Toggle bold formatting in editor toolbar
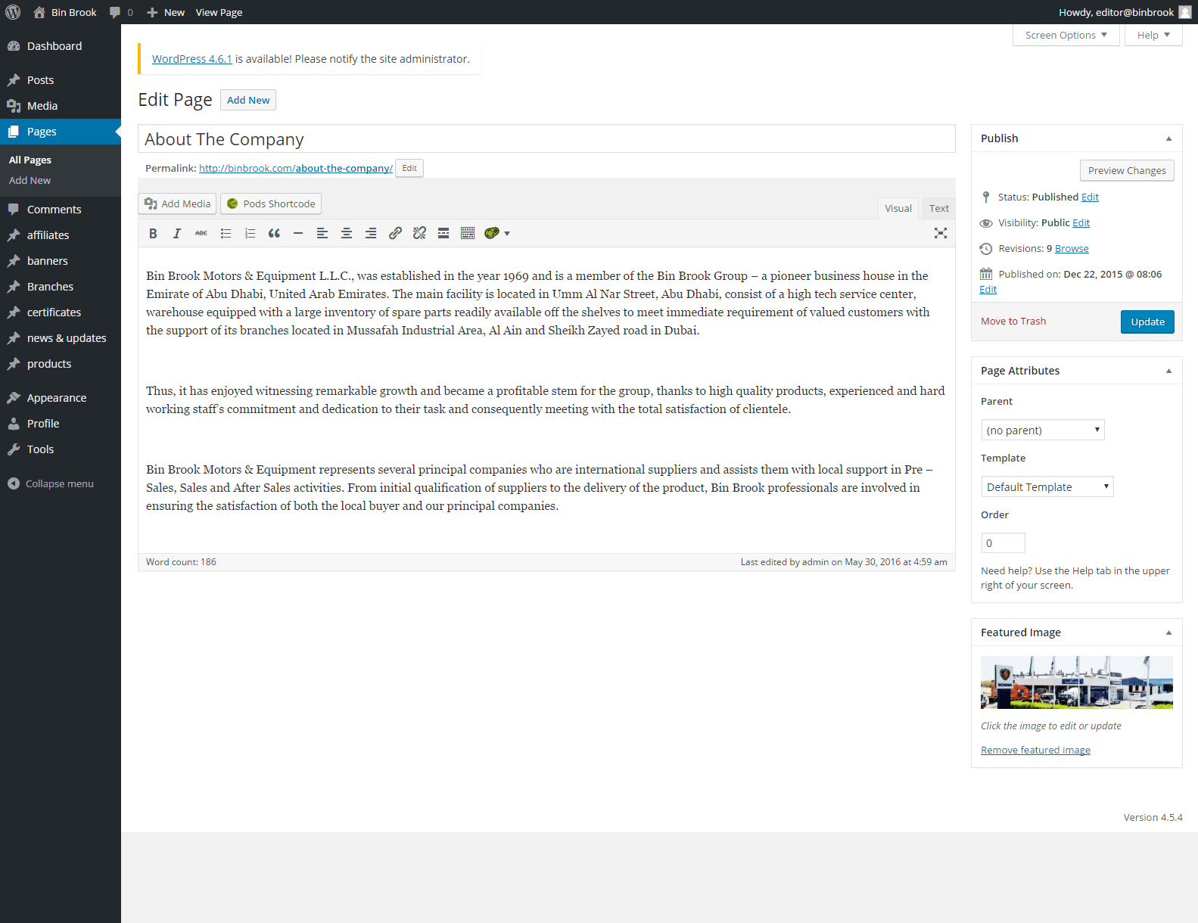Screen dimensions: 1198x923 pos(153,233)
